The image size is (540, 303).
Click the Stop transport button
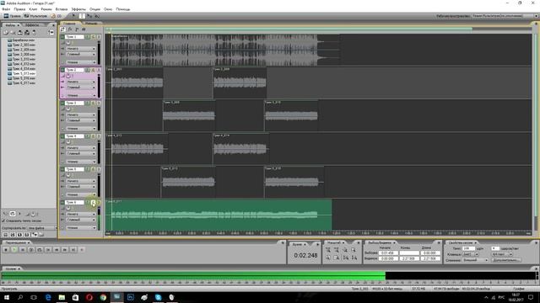[x=6, y=250]
